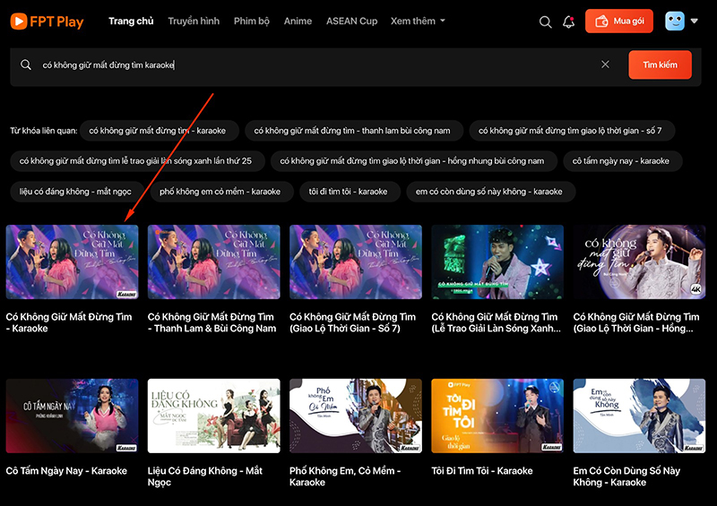Open the Truyền hình section
The height and width of the screenshot is (506, 717).
click(194, 21)
